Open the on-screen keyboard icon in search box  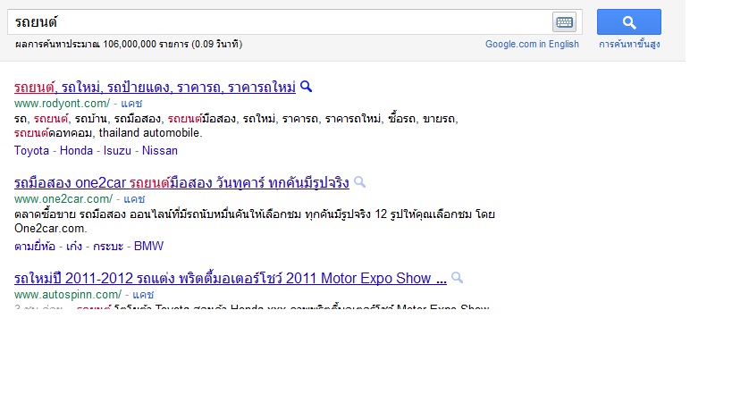click(564, 22)
